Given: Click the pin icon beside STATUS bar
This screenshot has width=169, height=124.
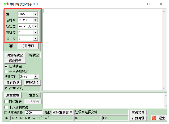Looking at the screenshot, I should coord(6,118).
